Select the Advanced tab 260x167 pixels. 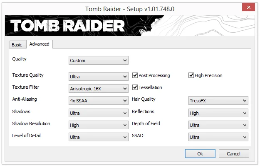click(40, 44)
